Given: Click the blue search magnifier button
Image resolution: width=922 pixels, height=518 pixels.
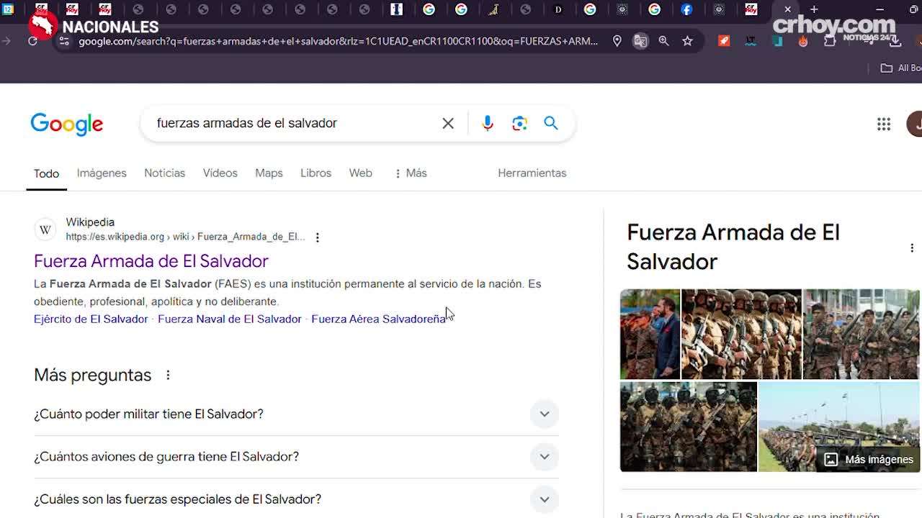Looking at the screenshot, I should coord(551,123).
